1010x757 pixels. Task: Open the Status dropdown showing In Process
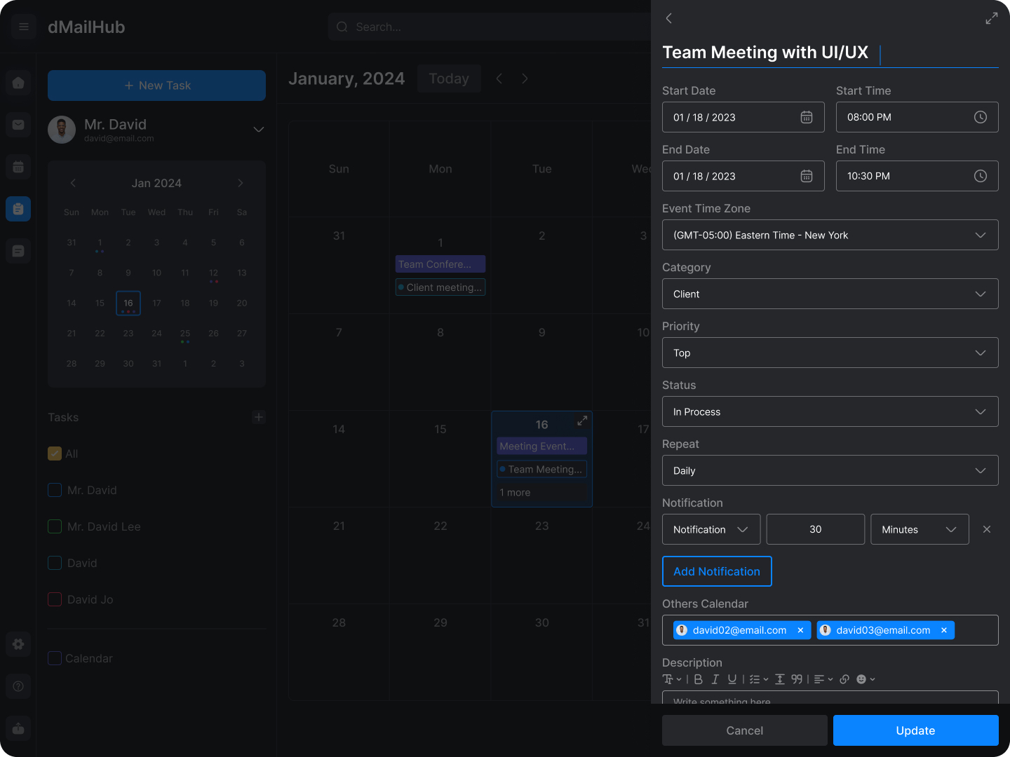(830, 411)
